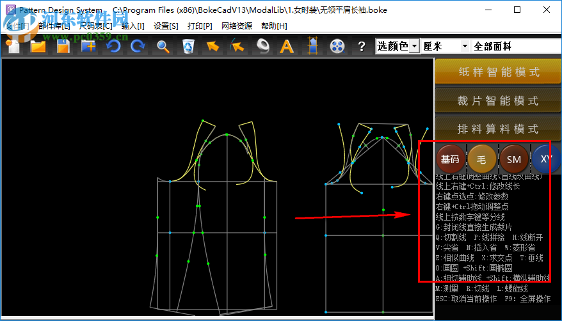
Task: Switch to 排料算料模式
Action: pos(498,129)
